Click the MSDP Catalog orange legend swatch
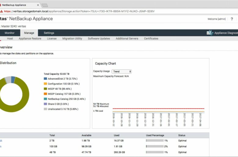This screenshot has width=238, height=157. tap(45, 94)
